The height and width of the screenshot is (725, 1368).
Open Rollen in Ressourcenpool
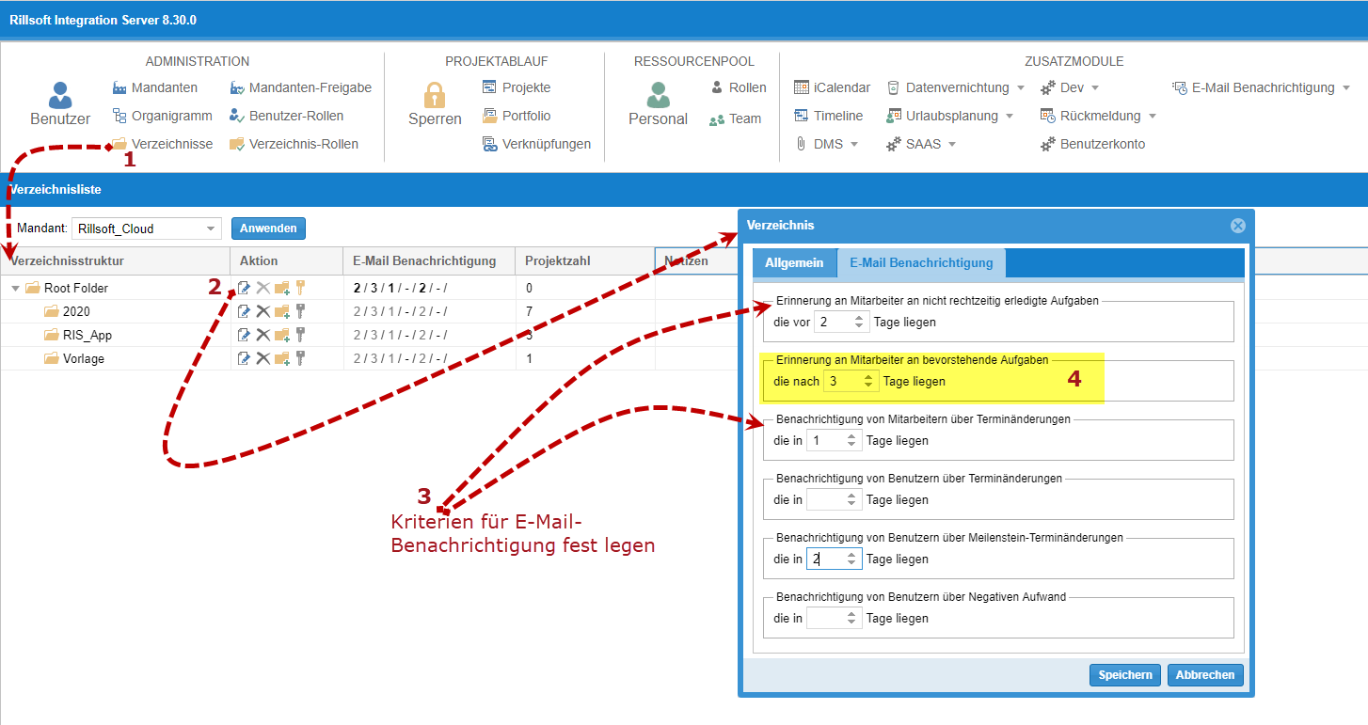737,87
